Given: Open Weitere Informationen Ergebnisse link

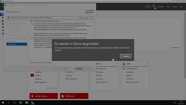Looking at the screenshot, I should click(x=41, y=62).
